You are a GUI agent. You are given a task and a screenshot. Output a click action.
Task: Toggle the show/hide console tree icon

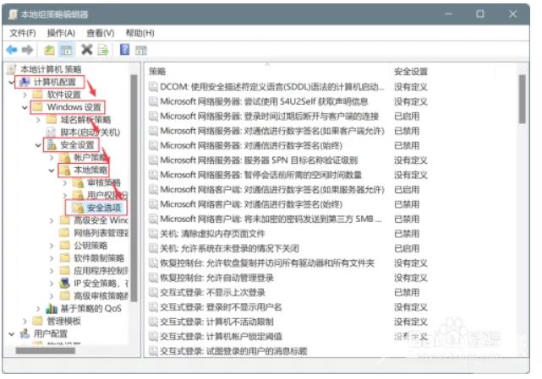coord(66,50)
